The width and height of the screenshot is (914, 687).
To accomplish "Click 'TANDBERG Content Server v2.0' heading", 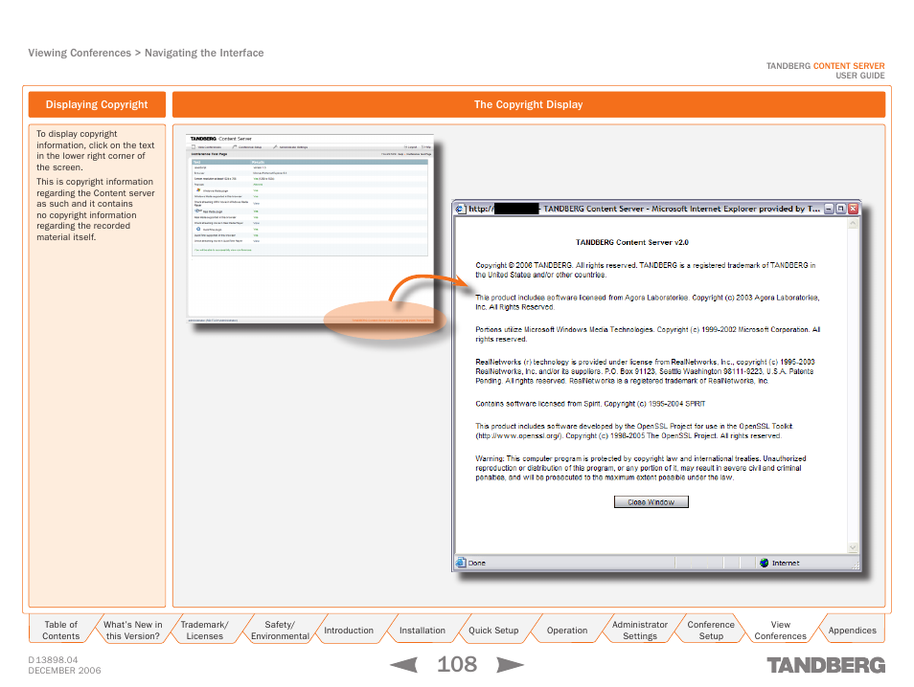I will pyautogui.click(x=632, y=242).
